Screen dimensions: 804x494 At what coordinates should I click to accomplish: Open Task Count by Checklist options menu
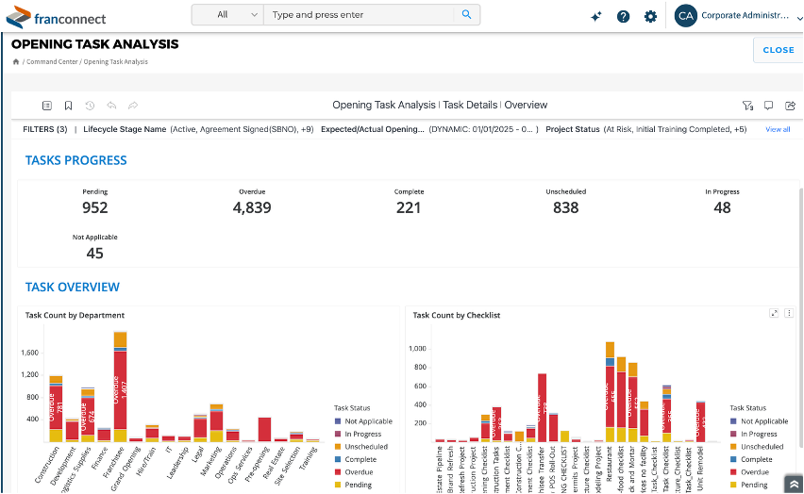[789, 313]
